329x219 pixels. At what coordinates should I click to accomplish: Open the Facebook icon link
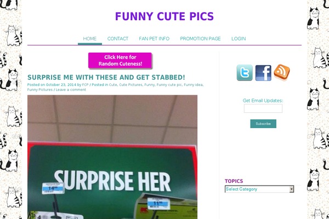263,73
